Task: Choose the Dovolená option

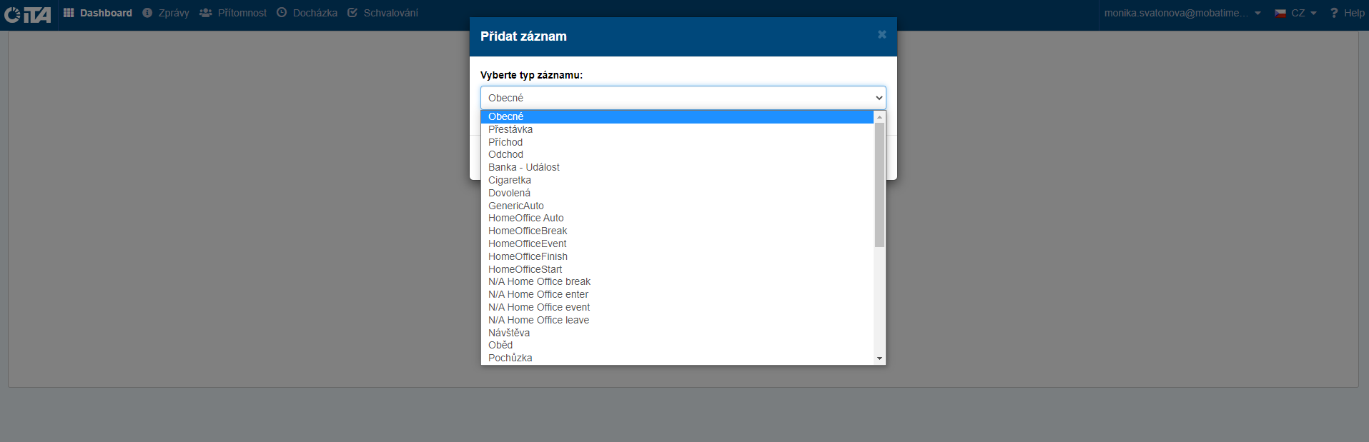Action: point(509,193)
